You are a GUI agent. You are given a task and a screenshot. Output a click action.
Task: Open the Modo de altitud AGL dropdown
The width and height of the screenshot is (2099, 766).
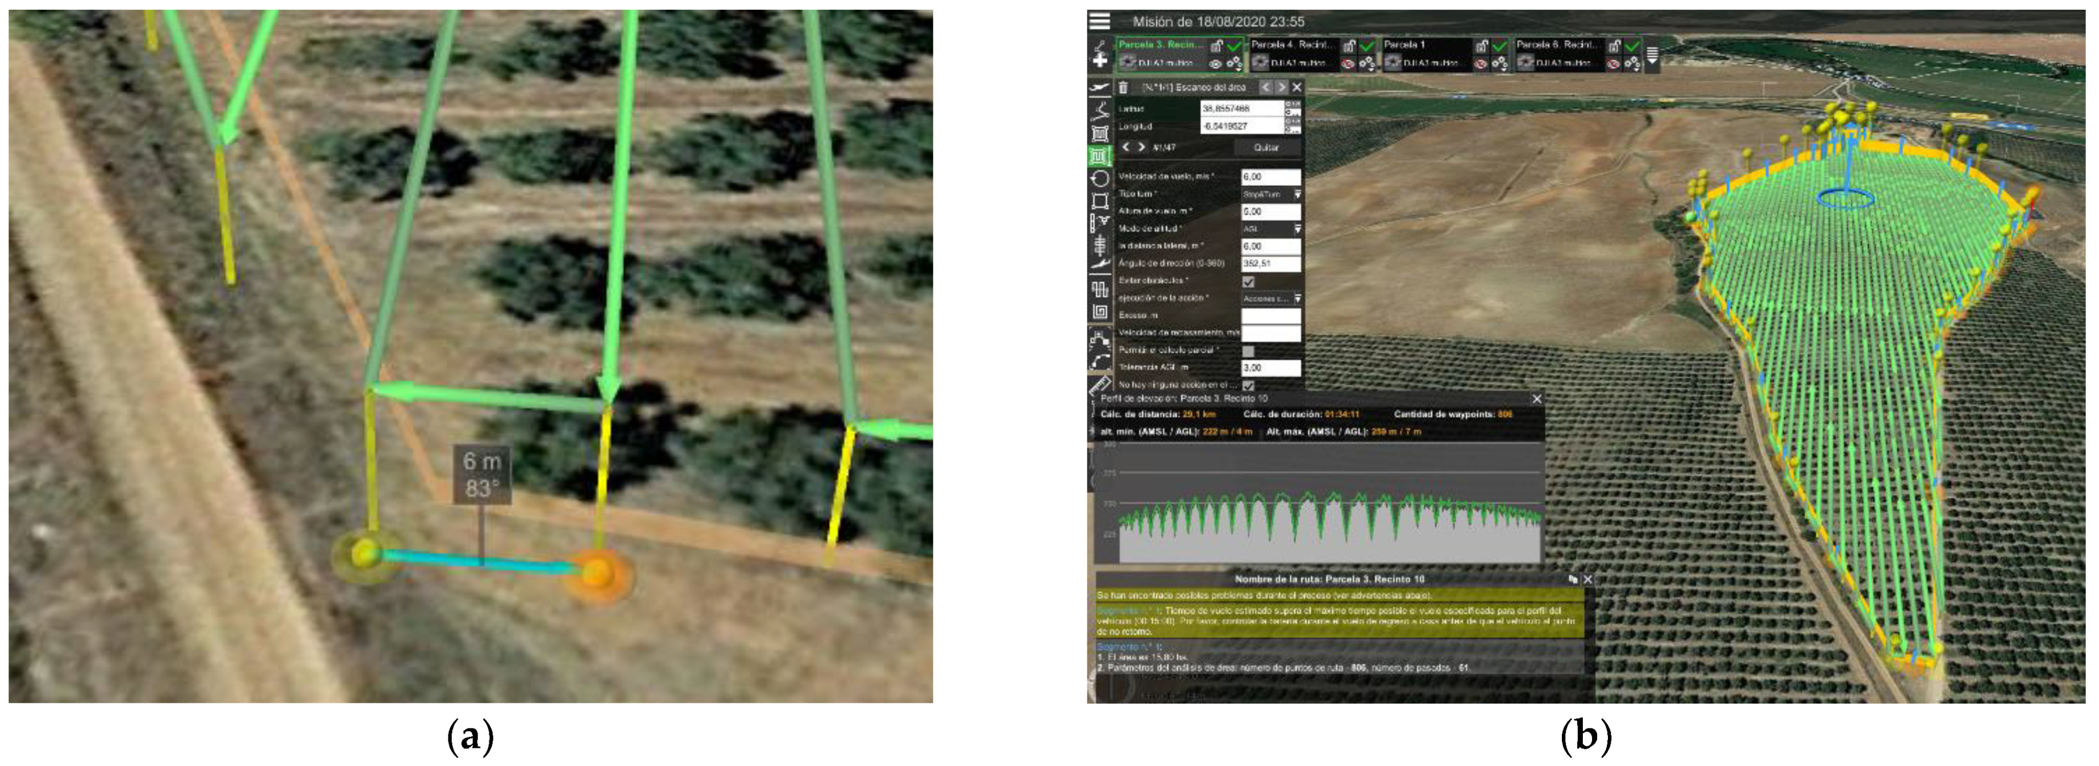(1272, 229)
